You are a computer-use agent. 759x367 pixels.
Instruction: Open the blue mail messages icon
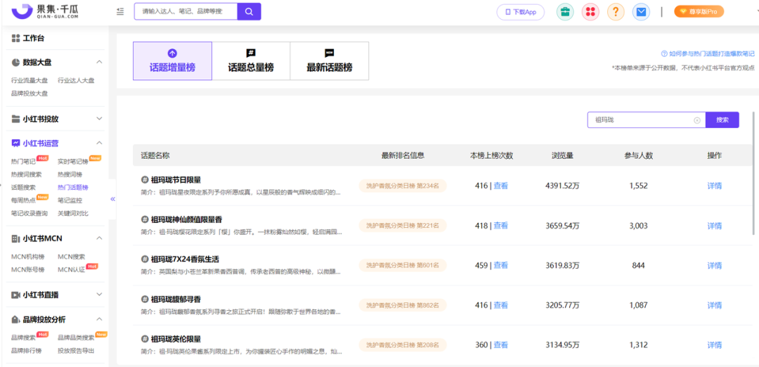coord(641,12)
